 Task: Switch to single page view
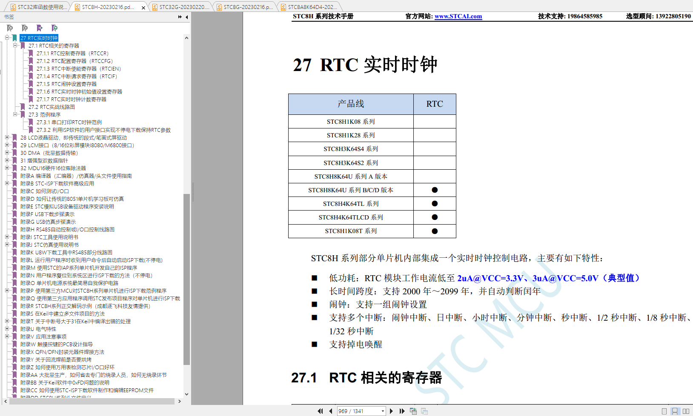tap(664, 411)
